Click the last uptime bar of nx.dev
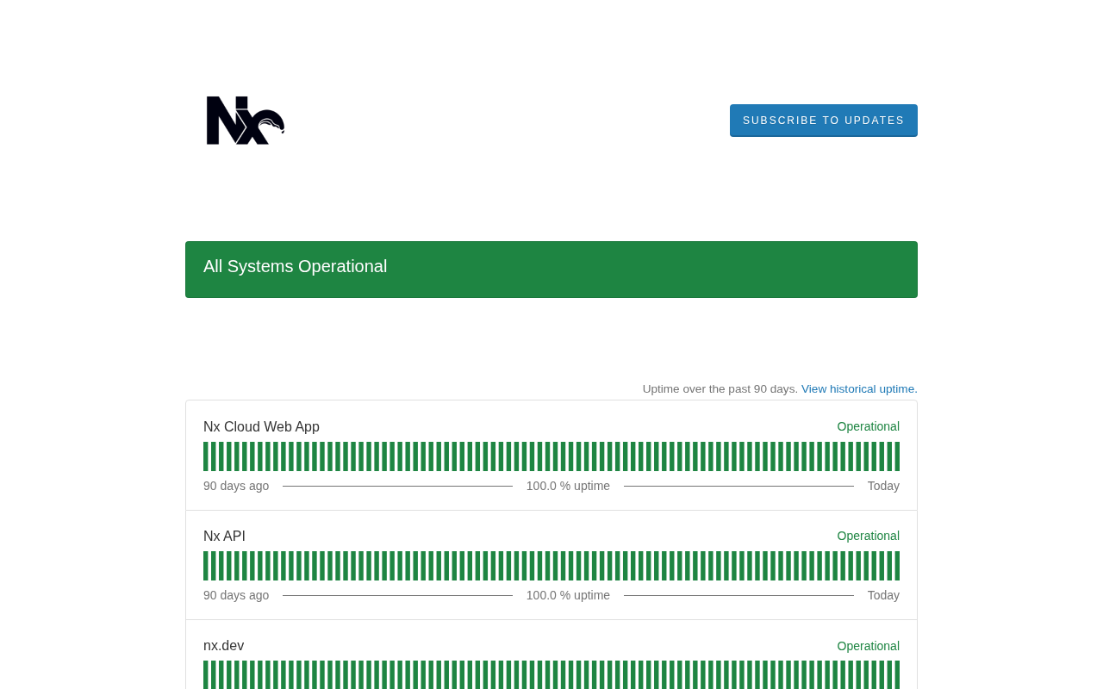This screenshot has height=689, width=1103. pos(897,675)
